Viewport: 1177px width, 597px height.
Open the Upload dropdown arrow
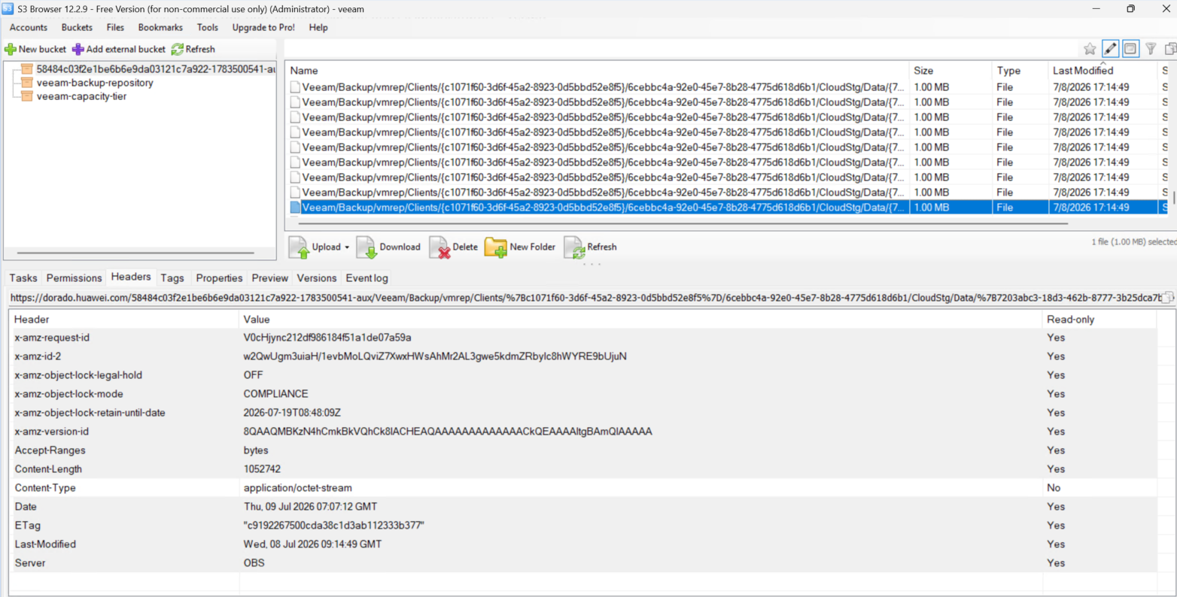click(x=347, y=247)
